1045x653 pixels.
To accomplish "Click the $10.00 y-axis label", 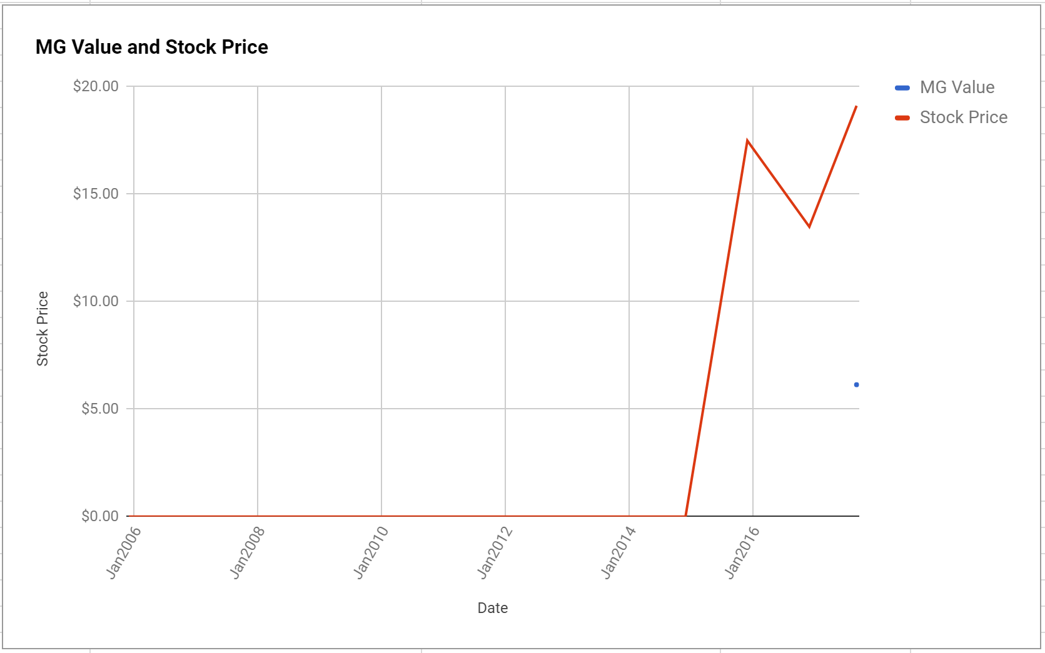I will click(96, 301).
